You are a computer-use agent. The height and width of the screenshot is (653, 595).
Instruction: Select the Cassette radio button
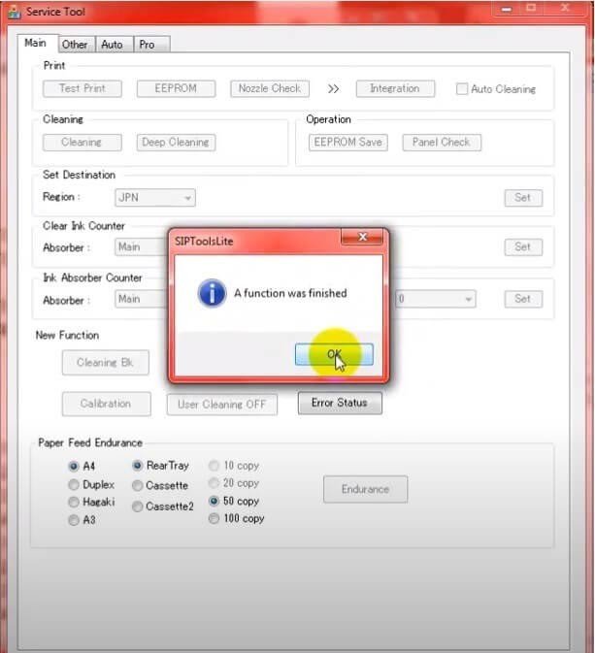pos(138,485)
